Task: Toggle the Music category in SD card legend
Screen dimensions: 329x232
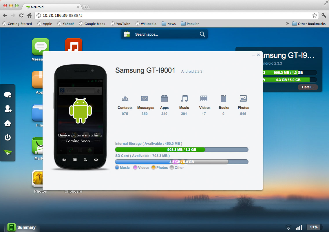Action: click(122, 167)
